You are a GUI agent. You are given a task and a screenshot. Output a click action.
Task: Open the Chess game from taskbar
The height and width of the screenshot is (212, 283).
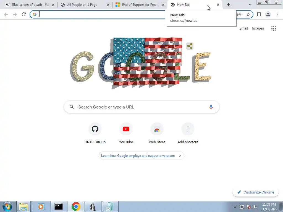point(93,206)
